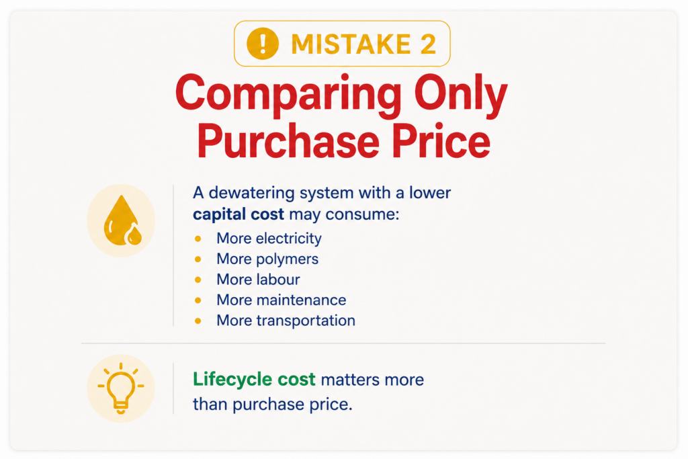
Task: Click the water droplet icon
Action: [x=122, y=220]
